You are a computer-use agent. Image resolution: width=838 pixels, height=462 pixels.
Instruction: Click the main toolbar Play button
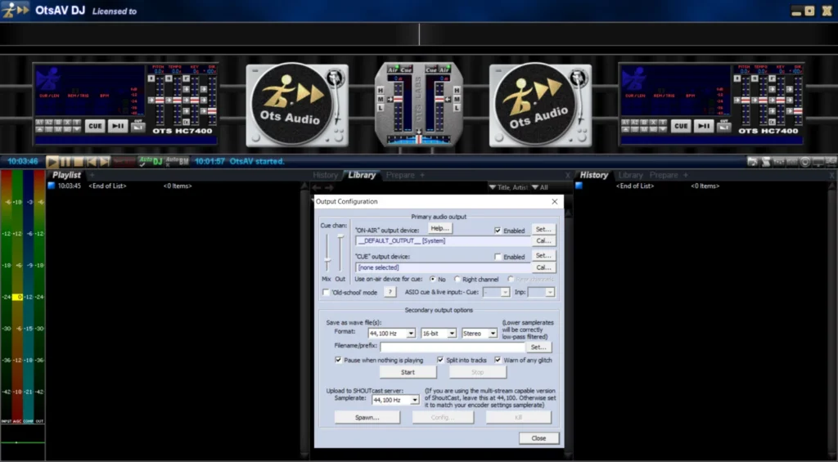pyautogui.click(x=52, y=161)
